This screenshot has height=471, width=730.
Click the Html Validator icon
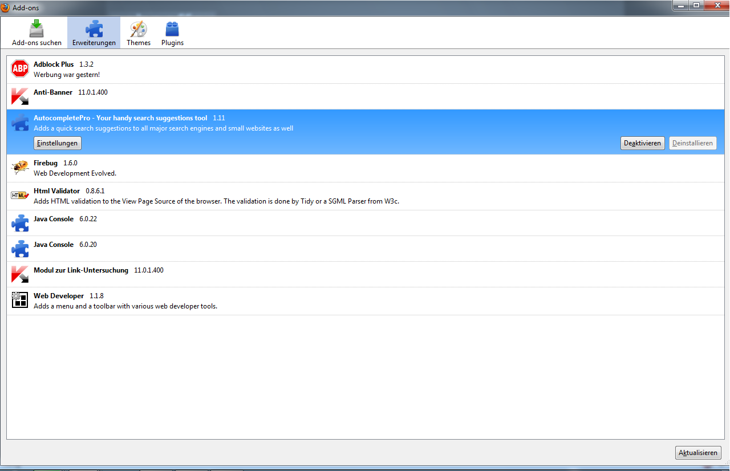click(20, 196)
